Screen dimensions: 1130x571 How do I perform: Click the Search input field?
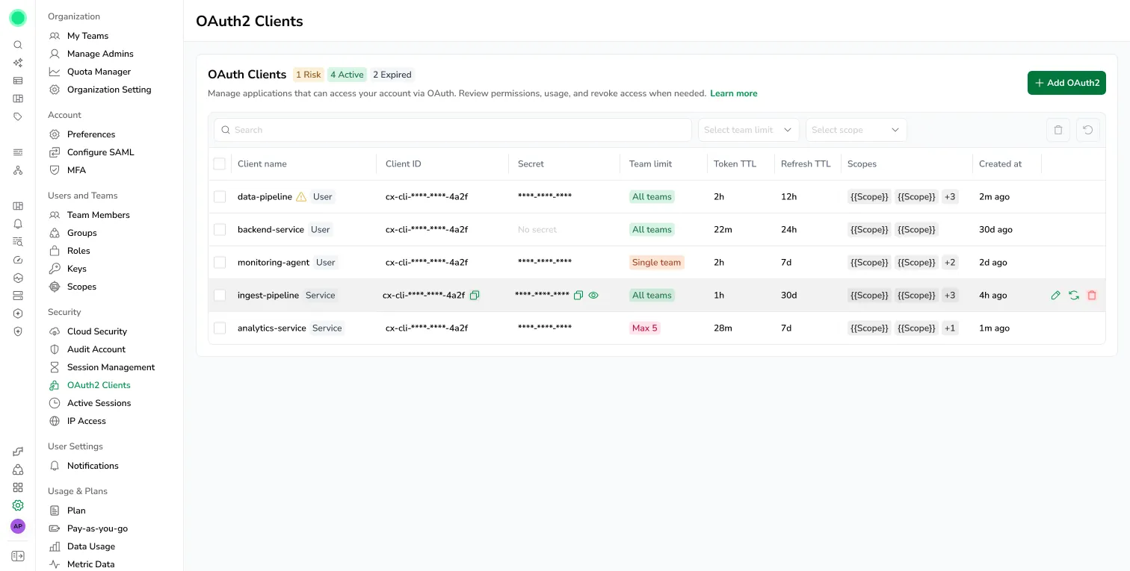coord(453,130)
